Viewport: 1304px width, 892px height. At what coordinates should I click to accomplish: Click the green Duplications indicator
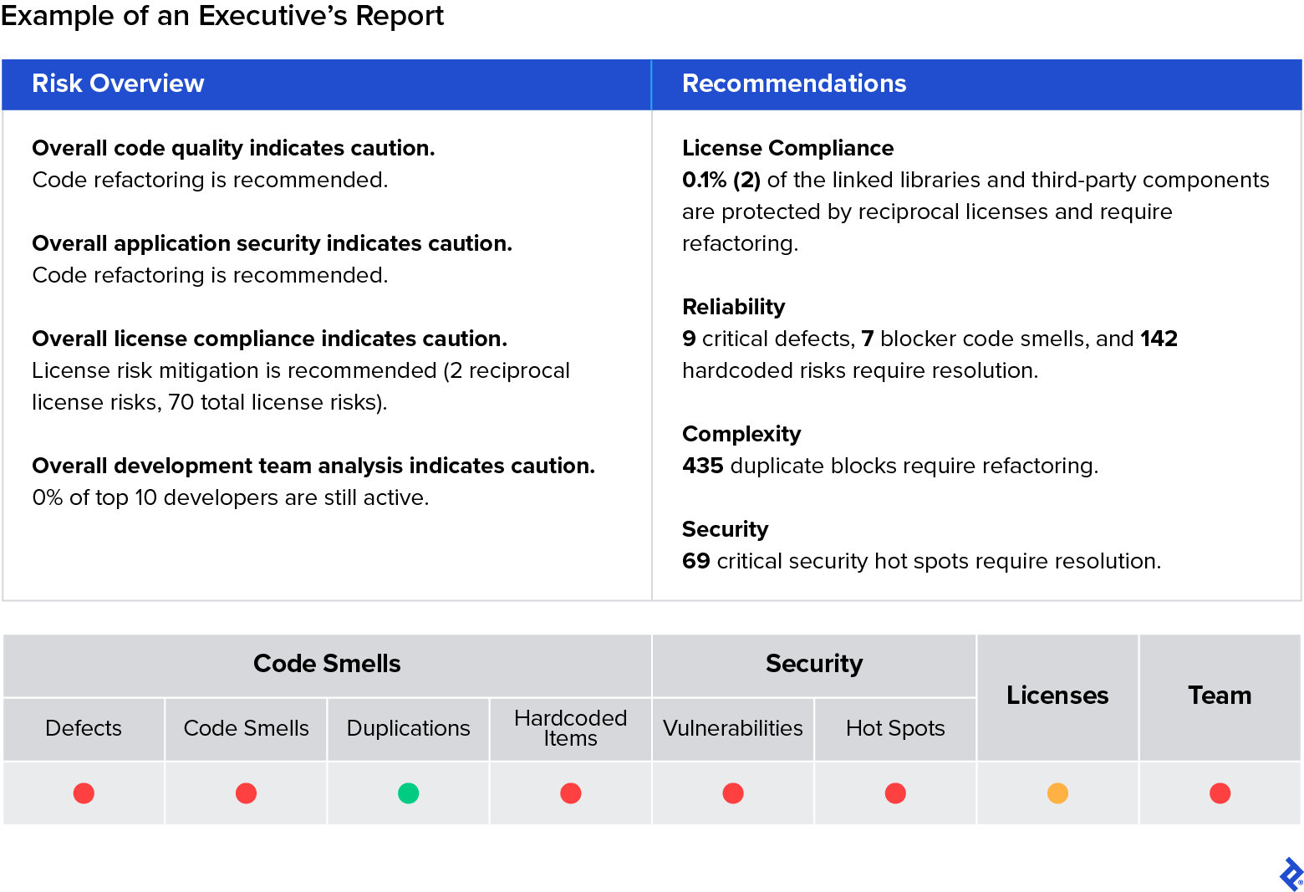[x=407, y=793]
